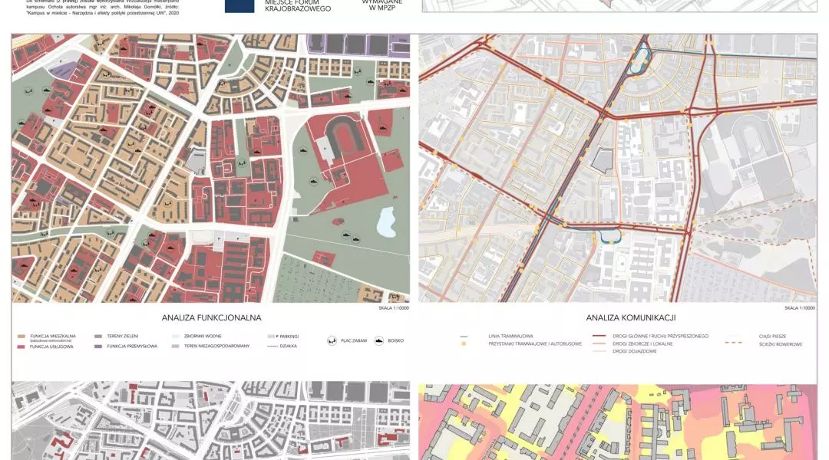Click the Drogi Główne dark red line symbol
This screenshot has height=460, width=829.
(599, 335)
